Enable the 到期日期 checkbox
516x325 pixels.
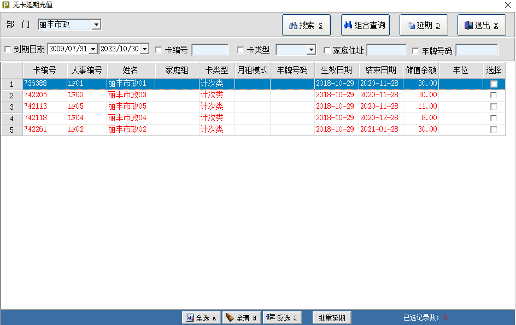point(8,50)
